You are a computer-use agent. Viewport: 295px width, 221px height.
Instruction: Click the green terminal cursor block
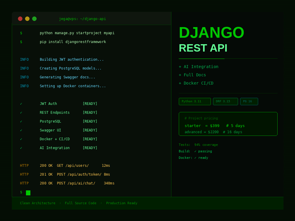pos(28,193)
